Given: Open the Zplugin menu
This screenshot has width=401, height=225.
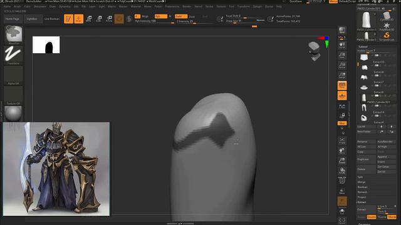Looking at the screenshot, I should [257, 7].
